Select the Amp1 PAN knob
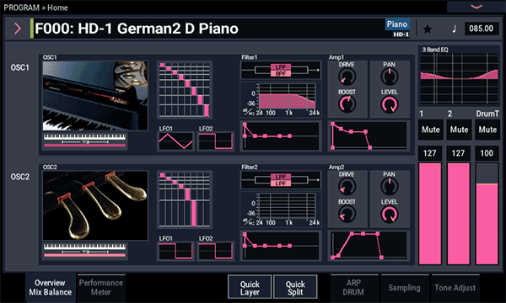Image resolution: width=506 pixels, height=303 pixels. [390, 77]
